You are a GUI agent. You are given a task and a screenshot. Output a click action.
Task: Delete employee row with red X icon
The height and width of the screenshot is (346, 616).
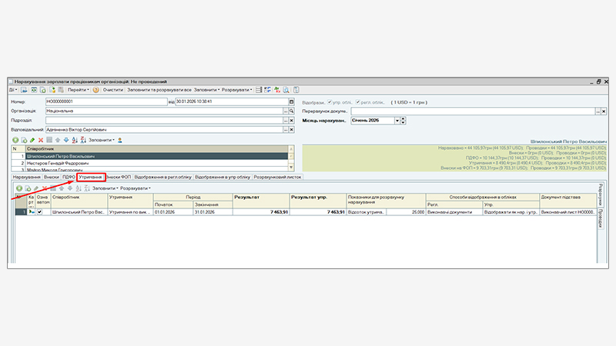click(41, 140)
